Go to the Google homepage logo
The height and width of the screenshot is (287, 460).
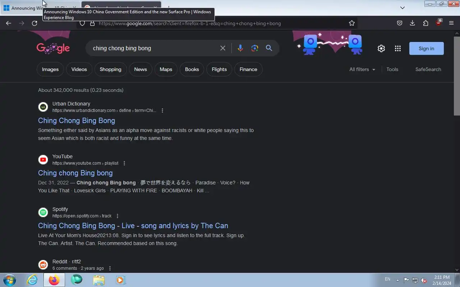[53, 48]
